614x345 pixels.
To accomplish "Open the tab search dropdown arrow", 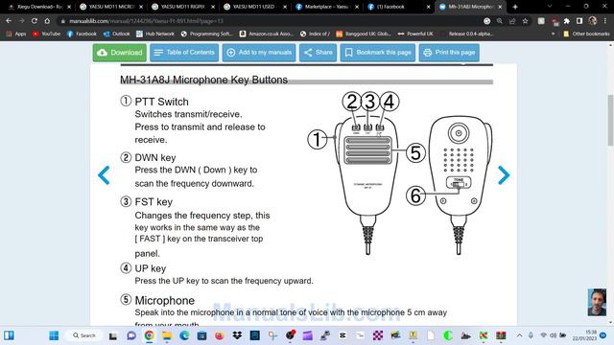I will (x=550, y=7).
